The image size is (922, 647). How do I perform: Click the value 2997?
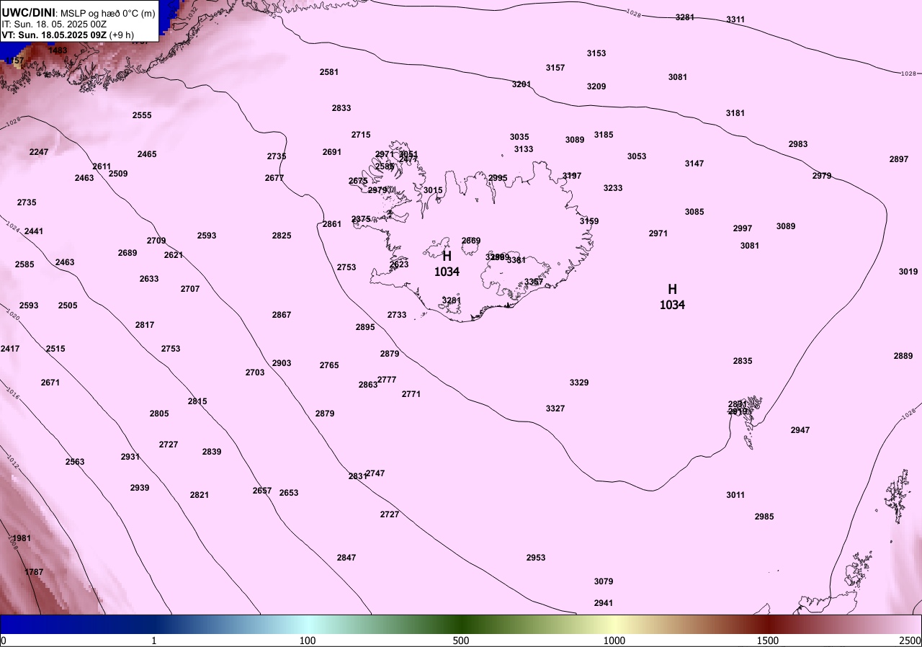(x=743, y=228)
